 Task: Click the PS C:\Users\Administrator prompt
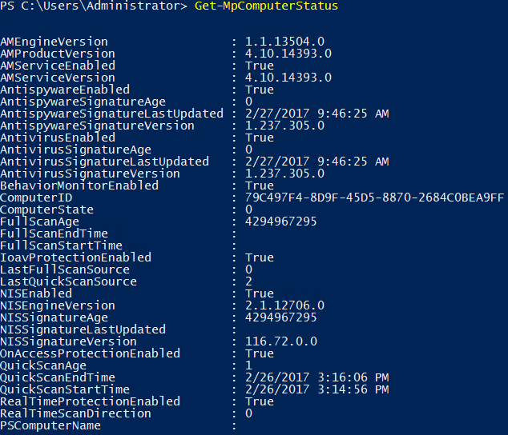pyautogui.click(x=94, y=6)
